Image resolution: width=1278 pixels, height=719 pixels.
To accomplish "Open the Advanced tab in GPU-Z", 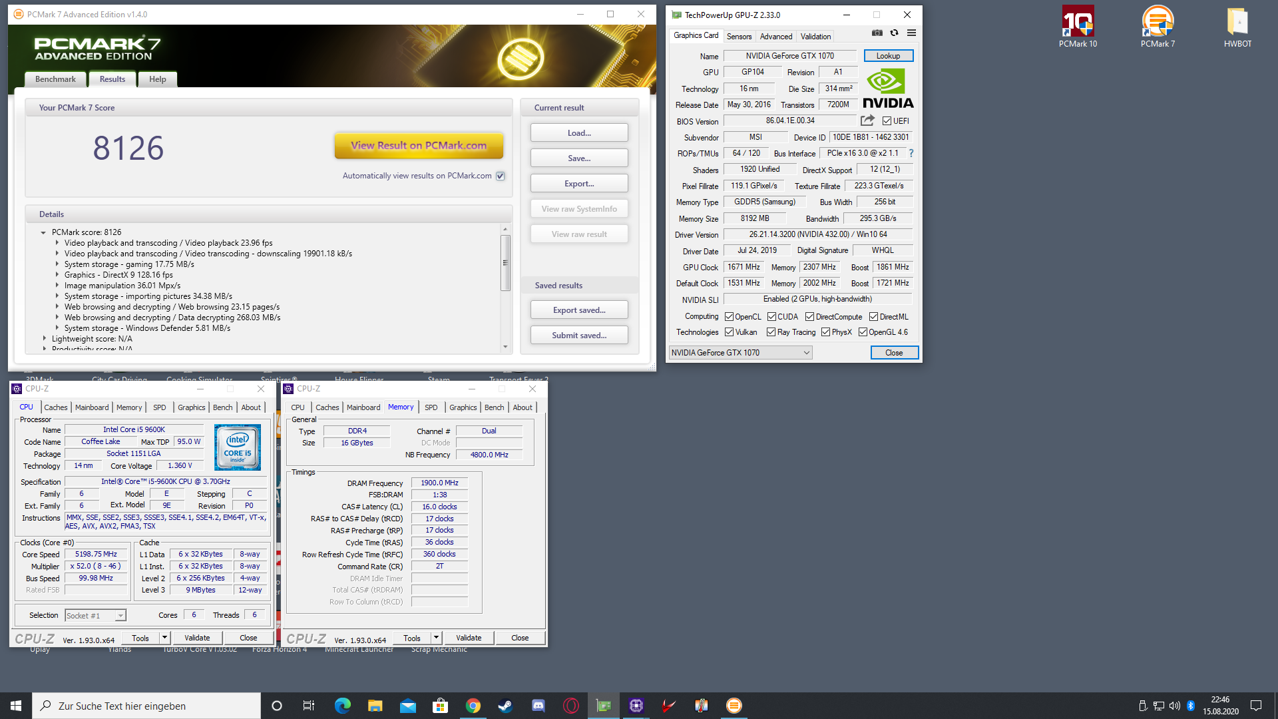I will pyautogui.click(x=776, y=37).
